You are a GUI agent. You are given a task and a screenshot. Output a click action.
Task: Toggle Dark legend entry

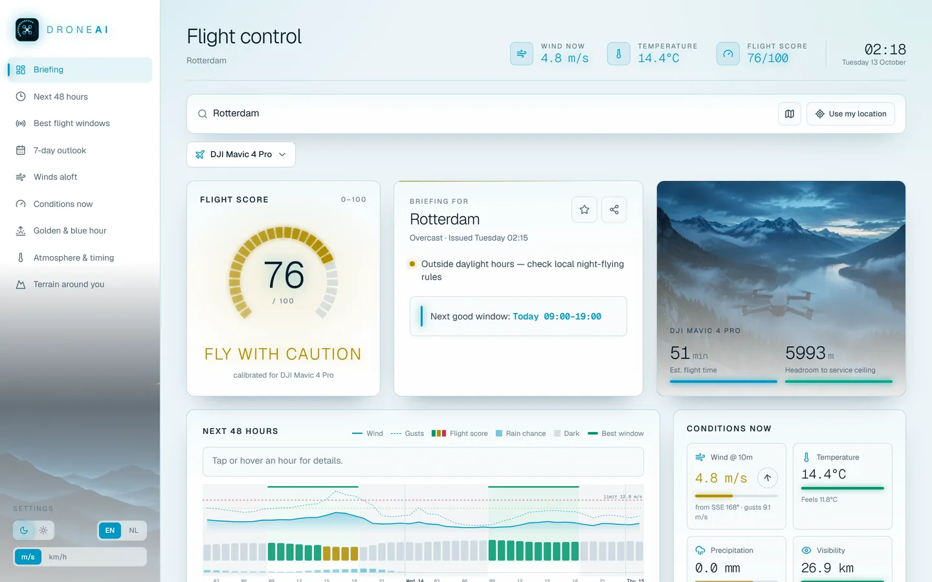pyautogui.click(x=566, y=433)
